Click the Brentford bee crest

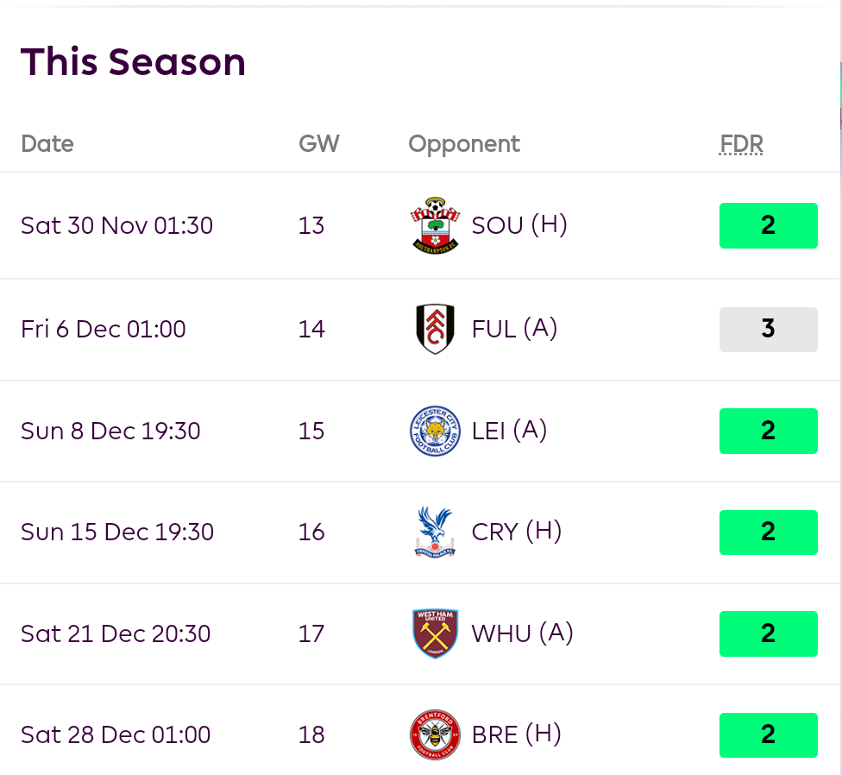pos(435,734)
